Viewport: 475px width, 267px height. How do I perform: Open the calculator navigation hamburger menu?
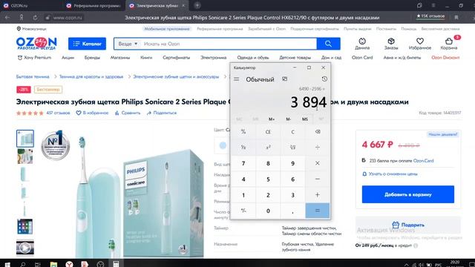[x=236, y=79]
